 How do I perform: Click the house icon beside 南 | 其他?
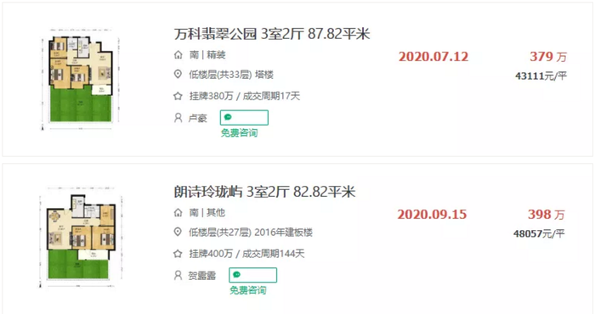click(x=178, y=212)
